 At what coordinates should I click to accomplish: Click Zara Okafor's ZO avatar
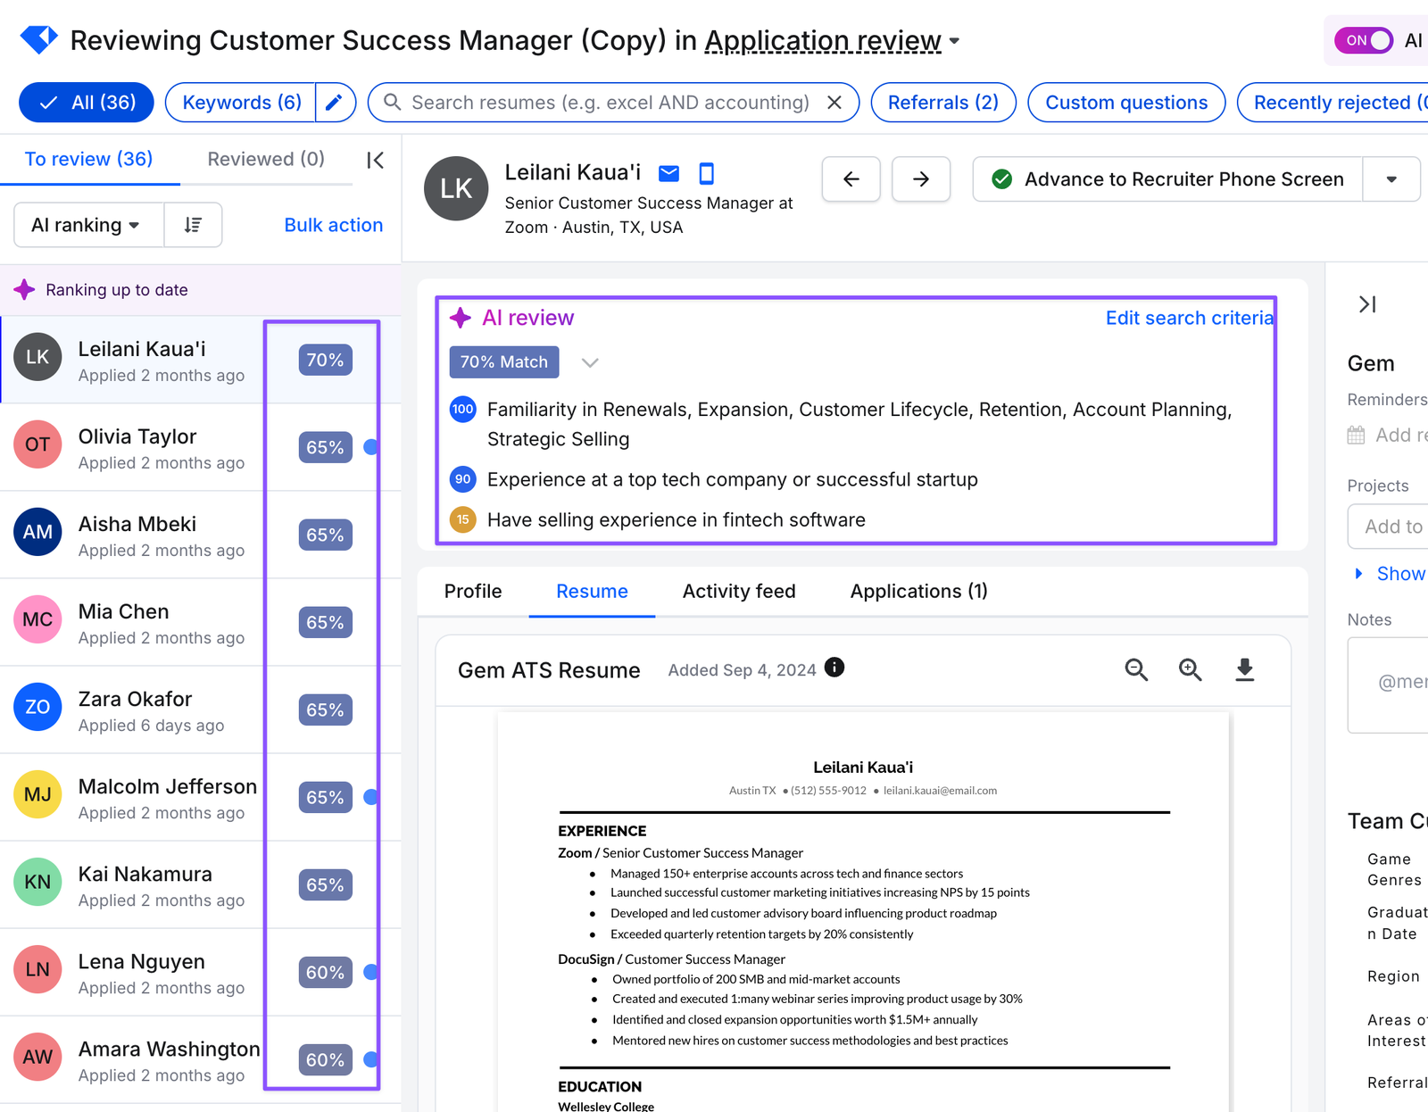click(x=37, y=707)
